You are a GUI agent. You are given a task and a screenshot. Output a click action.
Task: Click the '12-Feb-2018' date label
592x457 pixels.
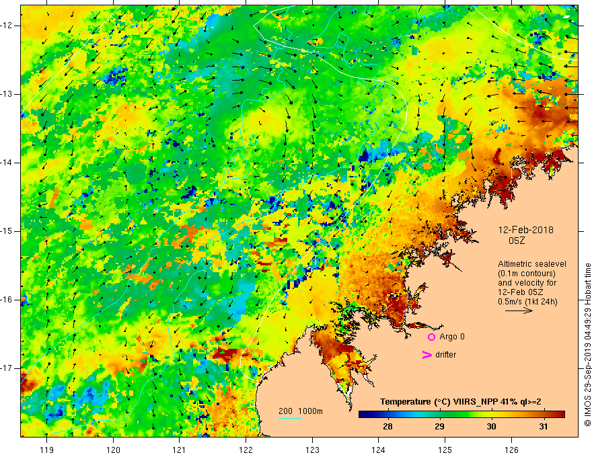pyautogui.click(x=525, y=230)
